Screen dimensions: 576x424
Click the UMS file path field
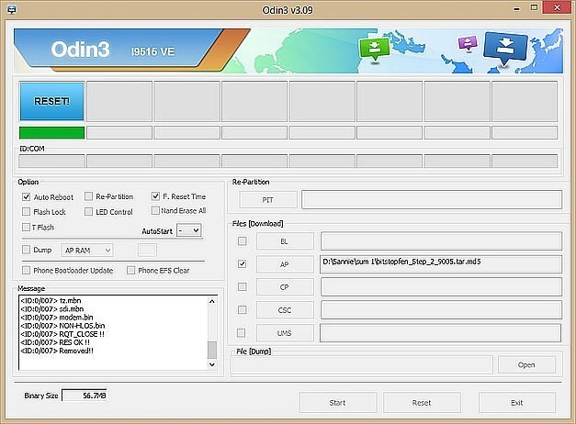440,332
